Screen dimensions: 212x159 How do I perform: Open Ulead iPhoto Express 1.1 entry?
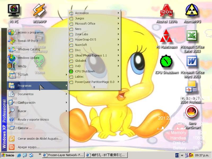(x=94, y=55)
